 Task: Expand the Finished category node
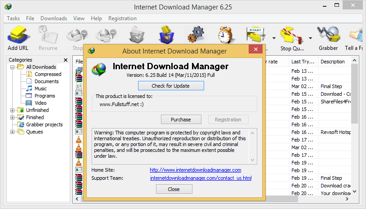[13, 117]
